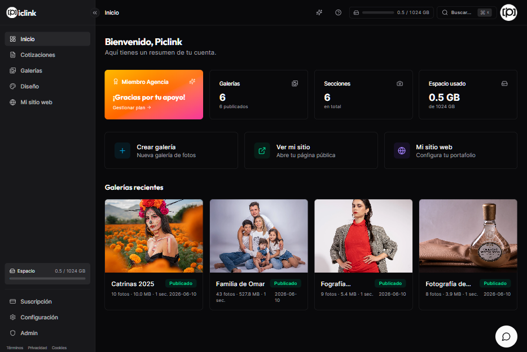This screenshot has height=352, width=527.
Task: Click sparkle icon on Miembro Agencia card
Action: tap(192, 82)
